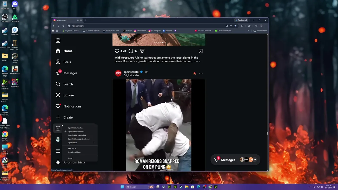338x190 pixels.
Task: Go back in Chrome
Action: pyautogui.click(x=54, y=26)
